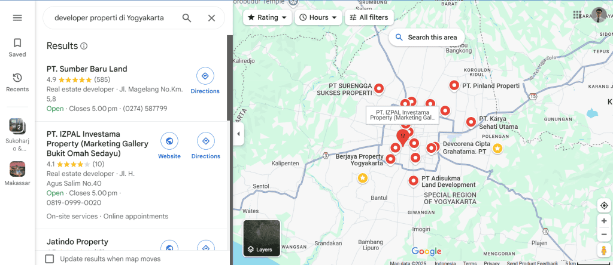Collapse the side panel arrow

(238, 134)
